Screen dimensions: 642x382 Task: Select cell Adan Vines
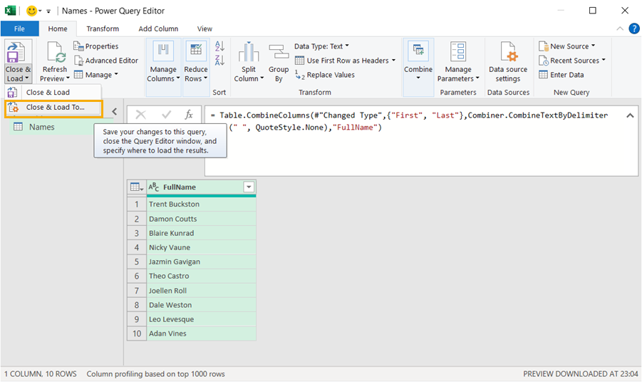202,334
